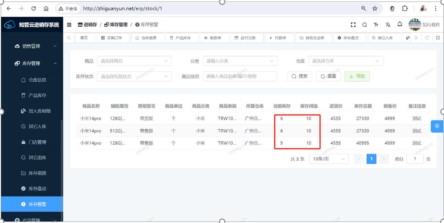Image resolution: width=444 pixels, height=223 pixels.
Task: Toggle fullscreen mode icon in header
Action: tap(353, 25)
